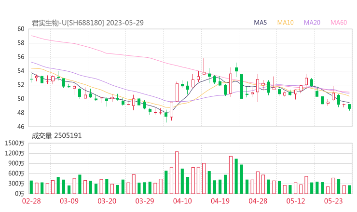Click the 50 price axis label
The width and height of the screenshot is (357, 212).
21,99
